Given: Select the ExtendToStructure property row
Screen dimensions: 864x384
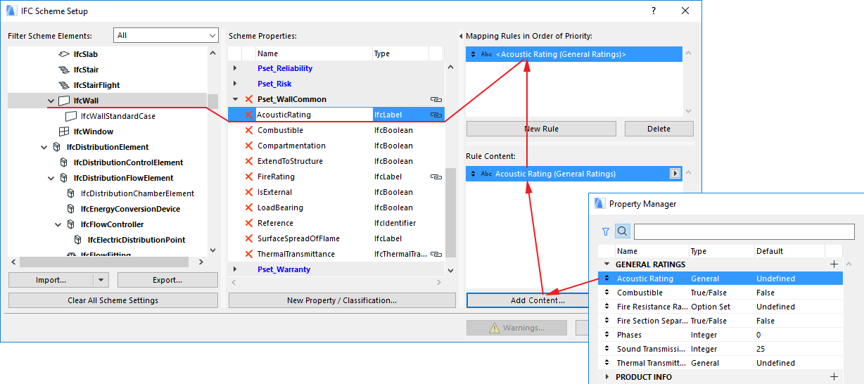Looking at the screenshot, I should (336, 161).
